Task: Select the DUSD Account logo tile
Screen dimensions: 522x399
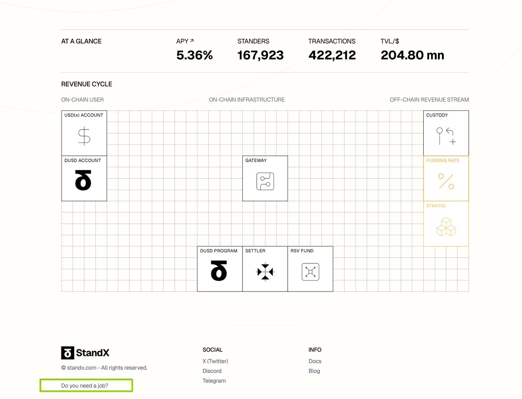Action: coord(84,181)
